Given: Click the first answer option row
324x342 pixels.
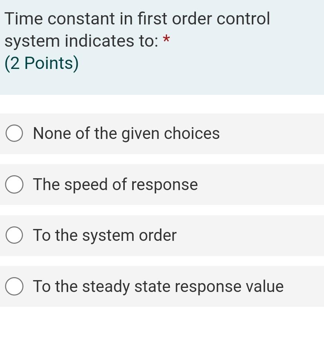Looking at the screenshot, I should click(162, 133).
